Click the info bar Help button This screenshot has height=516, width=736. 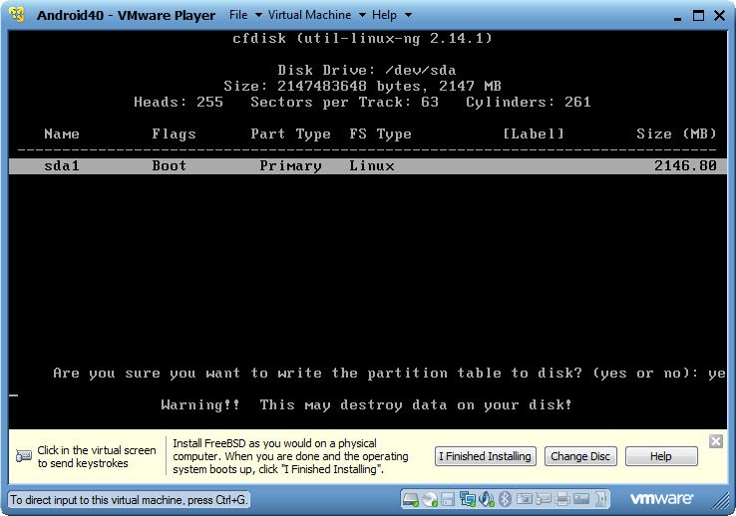(x=661, y=456)
